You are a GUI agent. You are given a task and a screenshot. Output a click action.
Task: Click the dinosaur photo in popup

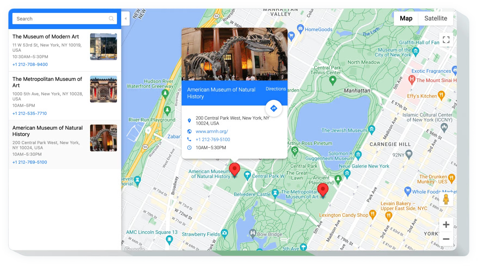(x=234, y=54)
